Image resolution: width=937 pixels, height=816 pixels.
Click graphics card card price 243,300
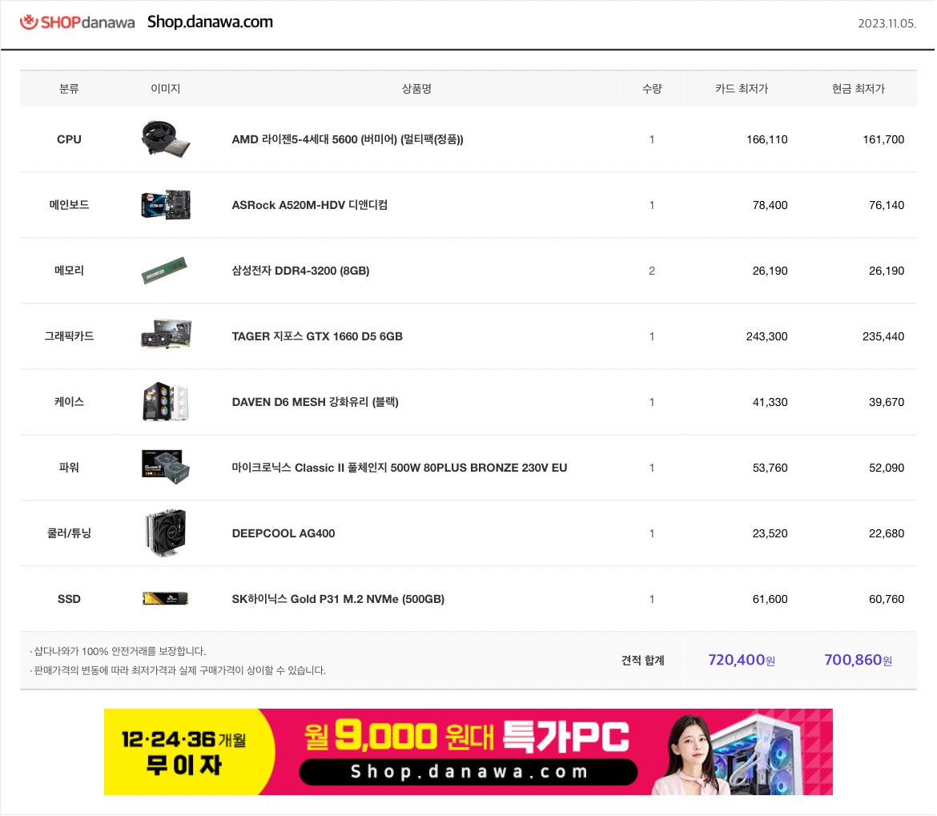pyautogui.click(x=766, y=337)
